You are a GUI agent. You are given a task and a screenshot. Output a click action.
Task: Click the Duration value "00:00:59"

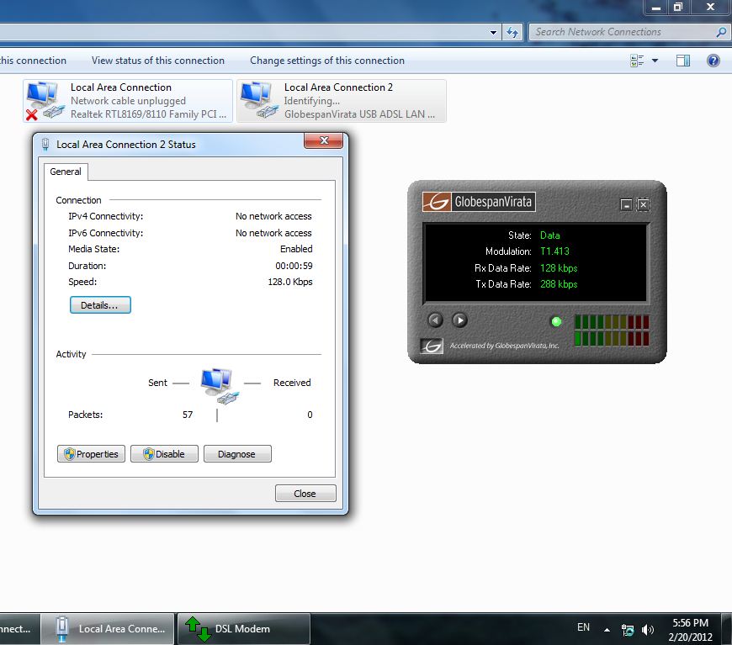pos(294,266)
